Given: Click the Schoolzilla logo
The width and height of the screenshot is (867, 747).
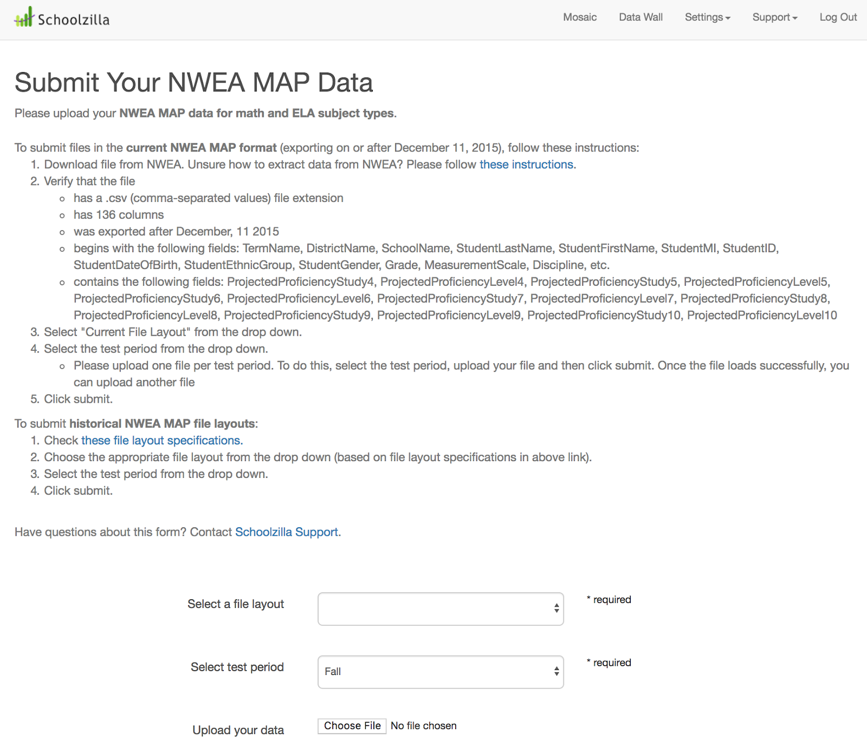Looking at the screenshot, I should pyautogui.click(x=62, y=18).
